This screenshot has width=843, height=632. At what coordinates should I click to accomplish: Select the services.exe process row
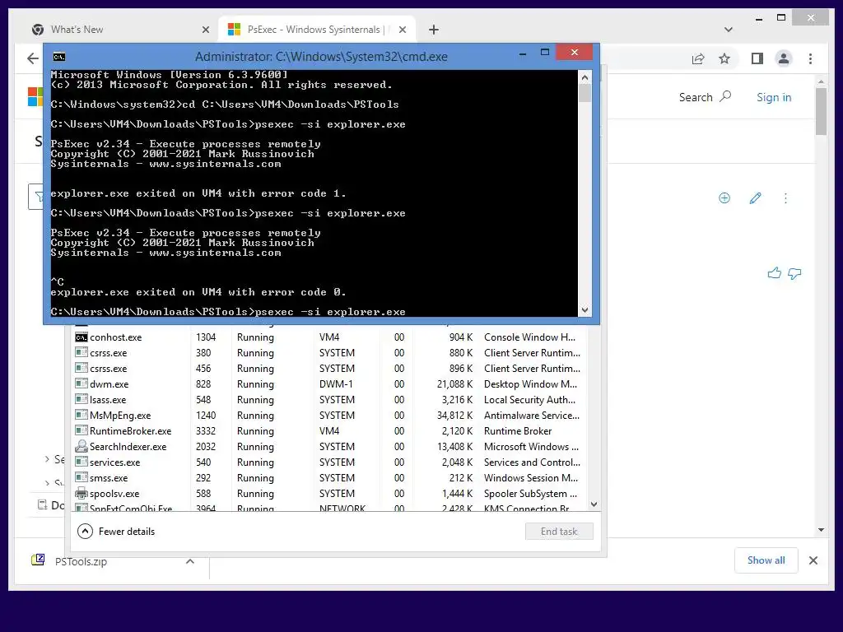329,462
